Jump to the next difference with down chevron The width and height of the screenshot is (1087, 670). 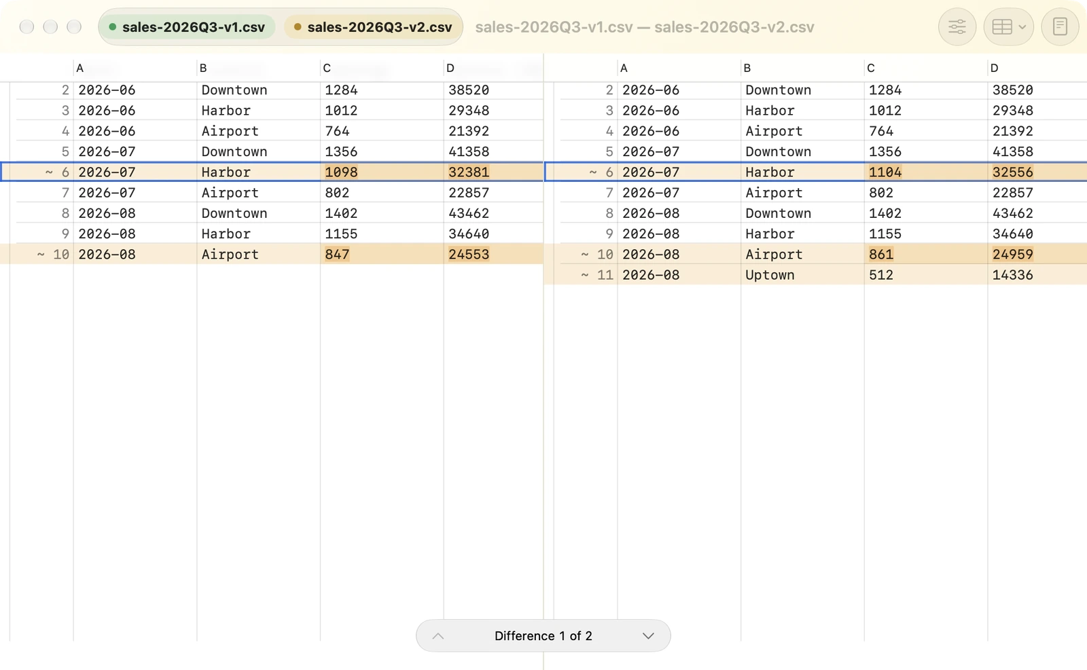click(648, 636)
